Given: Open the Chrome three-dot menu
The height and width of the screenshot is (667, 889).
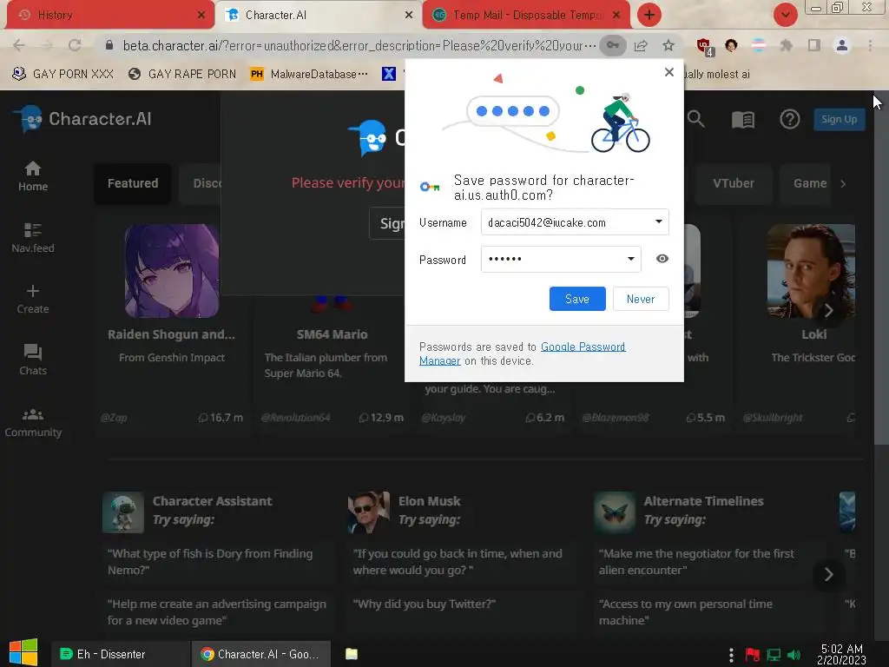Looking at the screenshot, I should 870,45.
